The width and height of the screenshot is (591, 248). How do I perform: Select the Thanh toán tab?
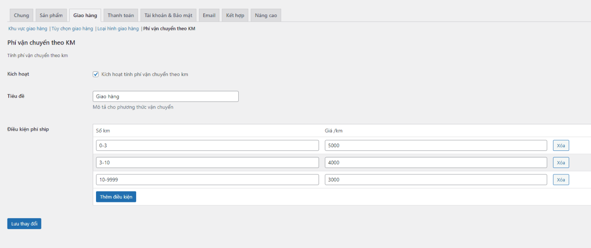121,15
